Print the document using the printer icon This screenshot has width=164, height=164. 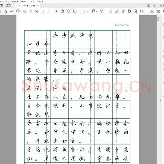click(x=18, y=11)
